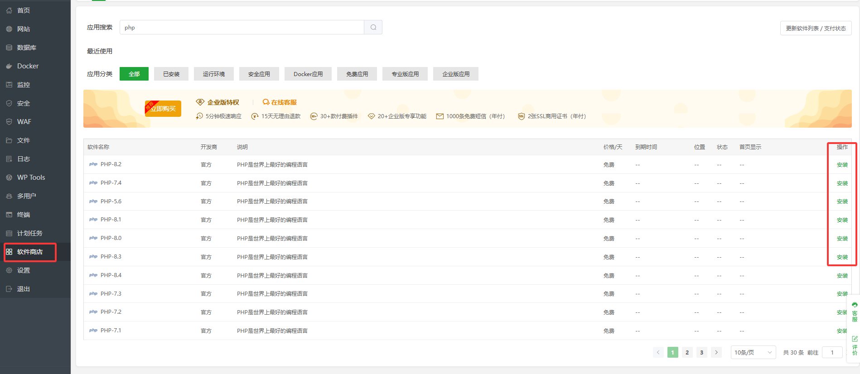Image resolution: width=860 pixels, height=374 pixels.
Task: Click the PHP-7.3 software name
Action: click(x=111, y=294)
